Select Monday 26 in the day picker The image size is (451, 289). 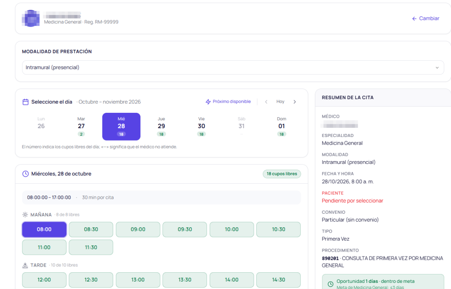tap(41, 126)
